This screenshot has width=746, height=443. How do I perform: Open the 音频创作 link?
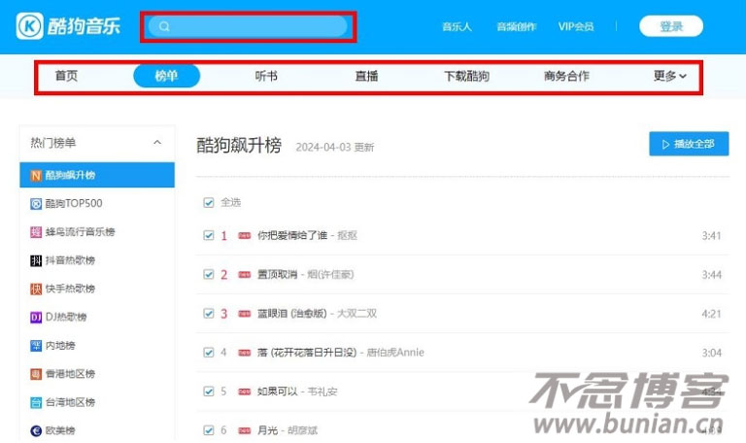point(516,26)
